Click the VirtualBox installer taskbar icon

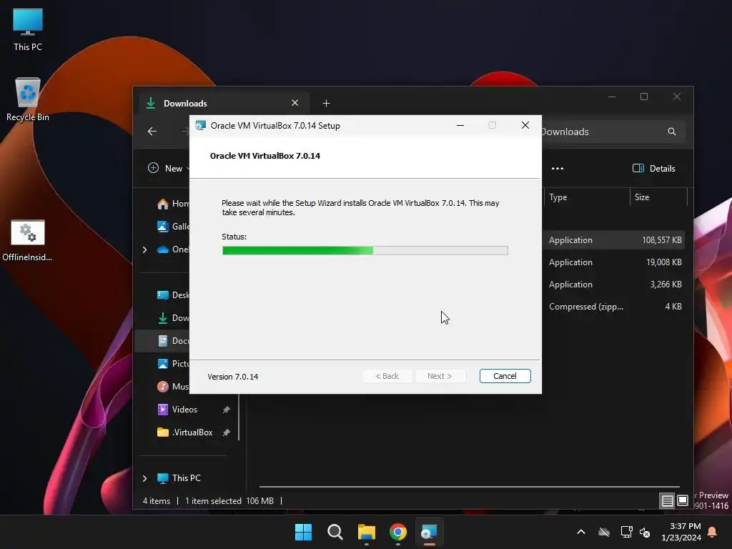coord(429,532)
